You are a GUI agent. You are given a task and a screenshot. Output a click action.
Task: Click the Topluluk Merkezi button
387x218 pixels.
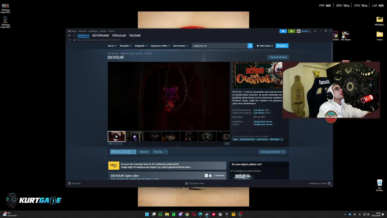(278, 57)
